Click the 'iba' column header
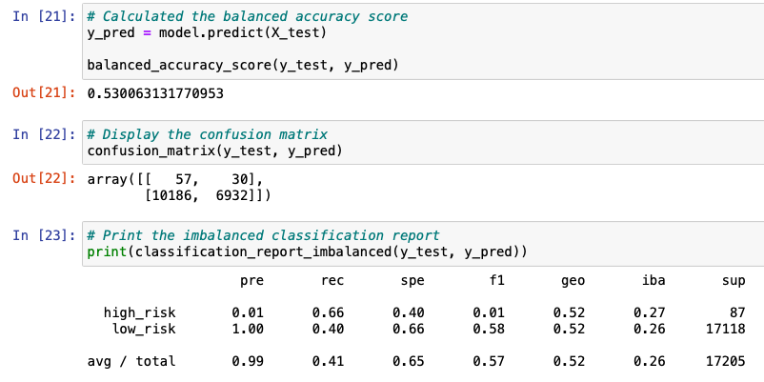The image size is (764, 382). click(x=653, y=281)
